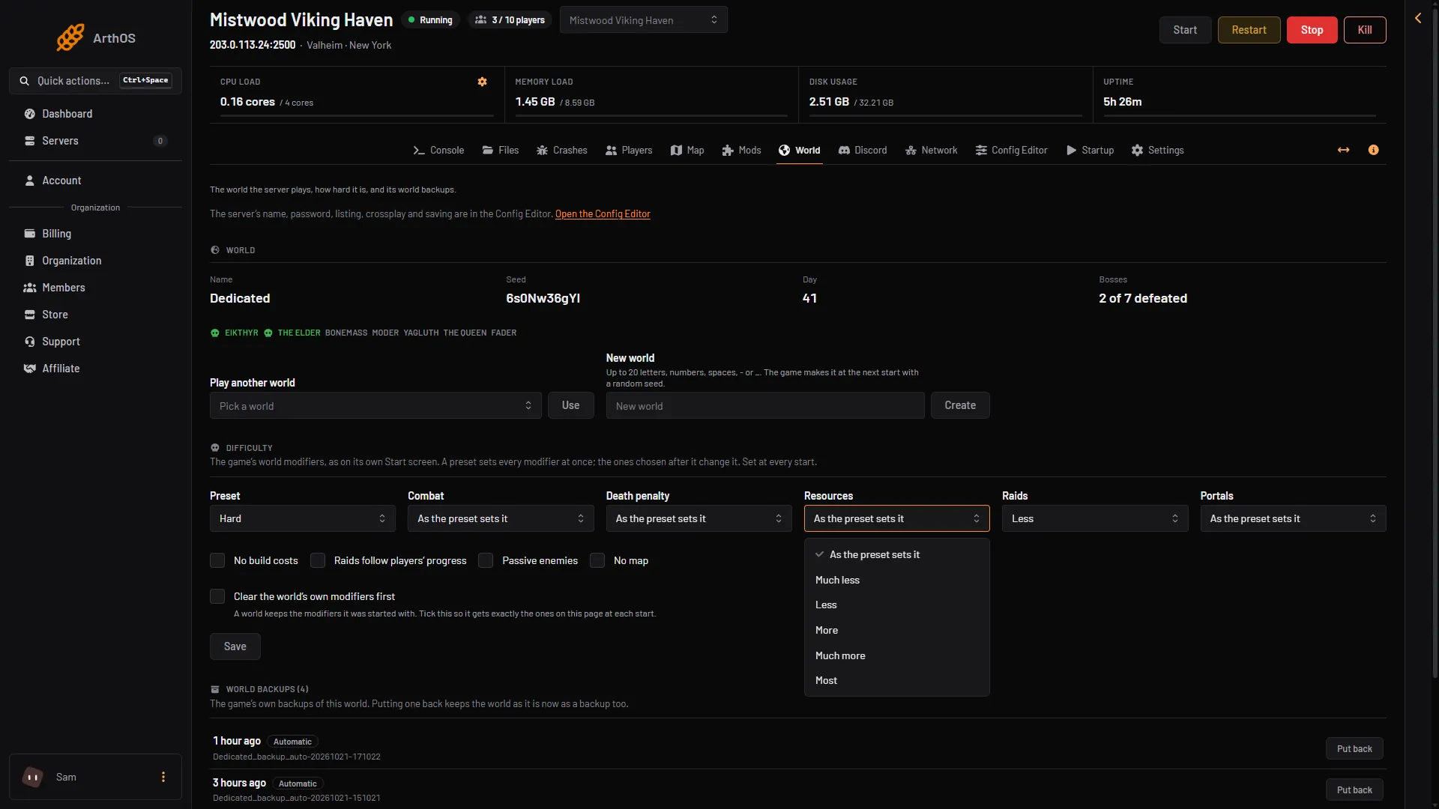Open Sam user options three-dot menu

pyautogui.click(x=163, y=777)
